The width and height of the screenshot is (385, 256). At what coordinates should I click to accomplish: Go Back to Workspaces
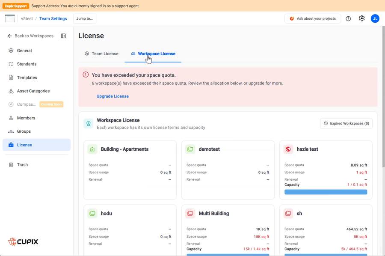click(x=31, y=36)
